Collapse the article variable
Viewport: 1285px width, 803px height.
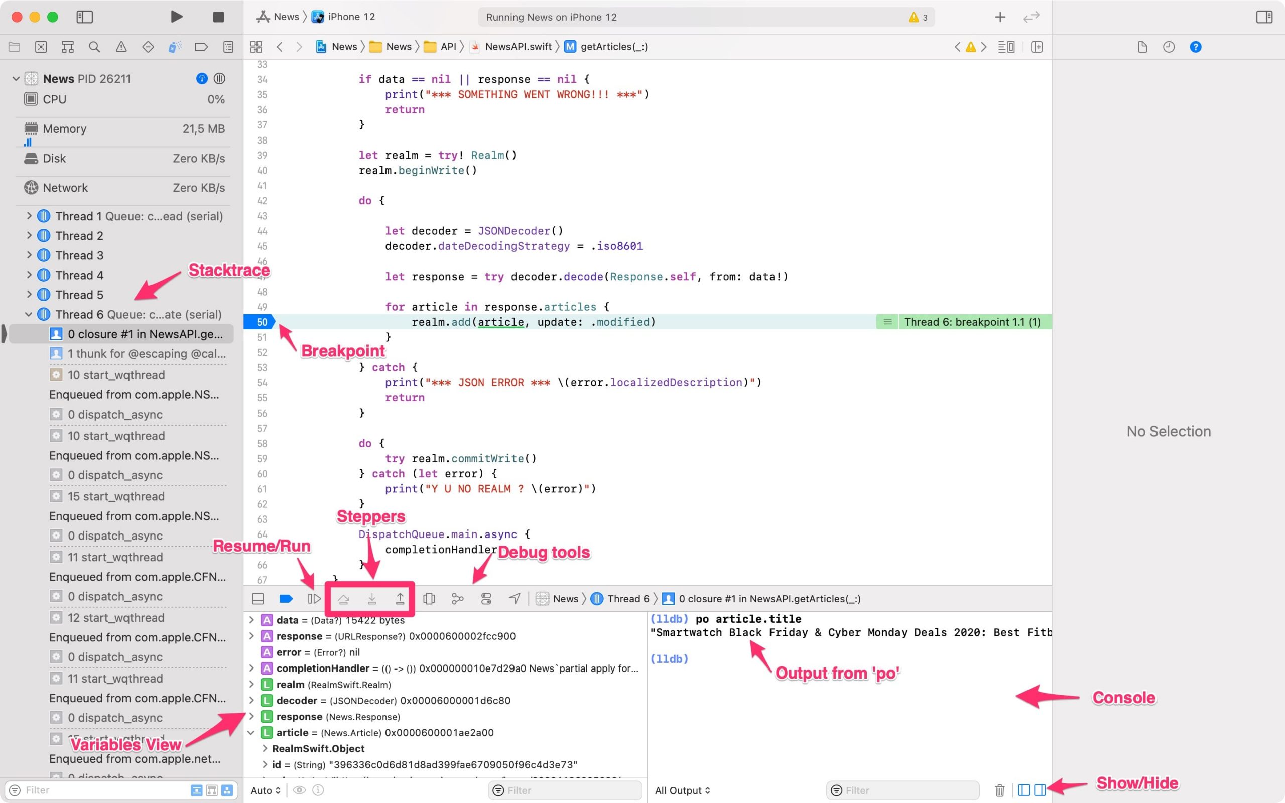click(251, 732)
